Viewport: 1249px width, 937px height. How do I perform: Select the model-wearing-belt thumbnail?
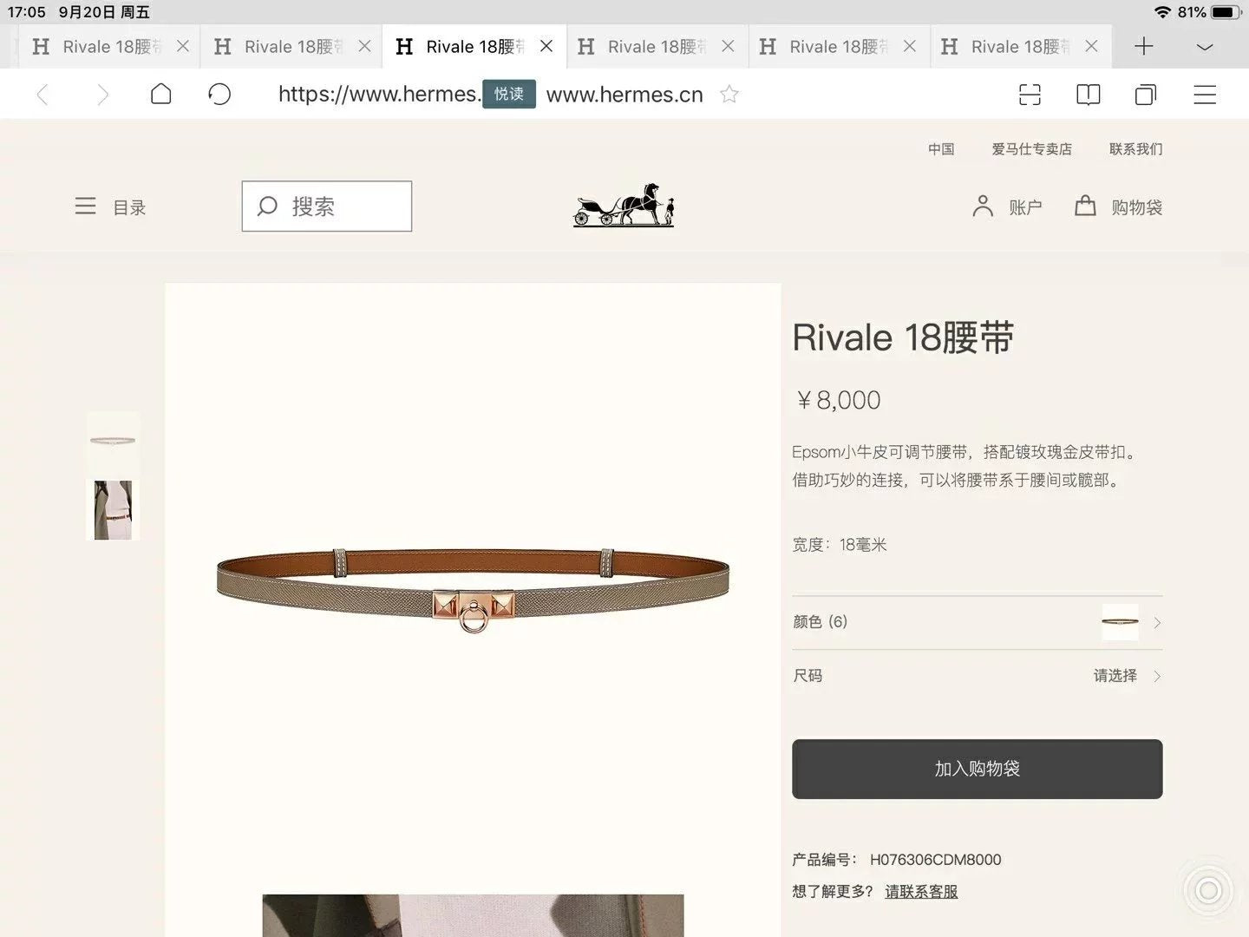coord(113,510)
